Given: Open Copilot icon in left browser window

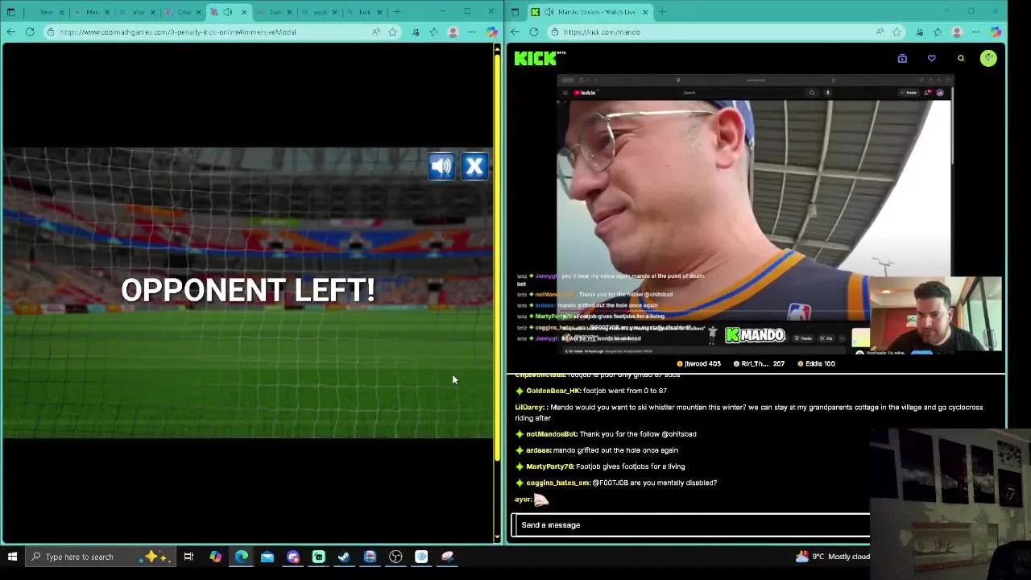Looking at the screenshot, I should [491, 32].
